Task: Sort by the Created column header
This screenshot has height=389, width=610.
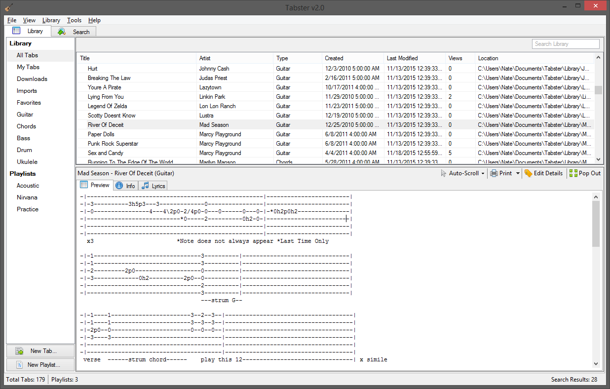Action: [353, 58]
